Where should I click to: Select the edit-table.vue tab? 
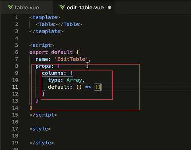tap(85, 7)
